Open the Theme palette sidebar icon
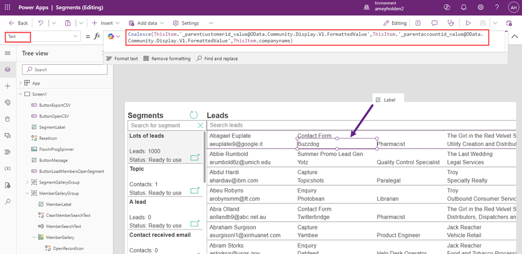 [x=8, y=103]
